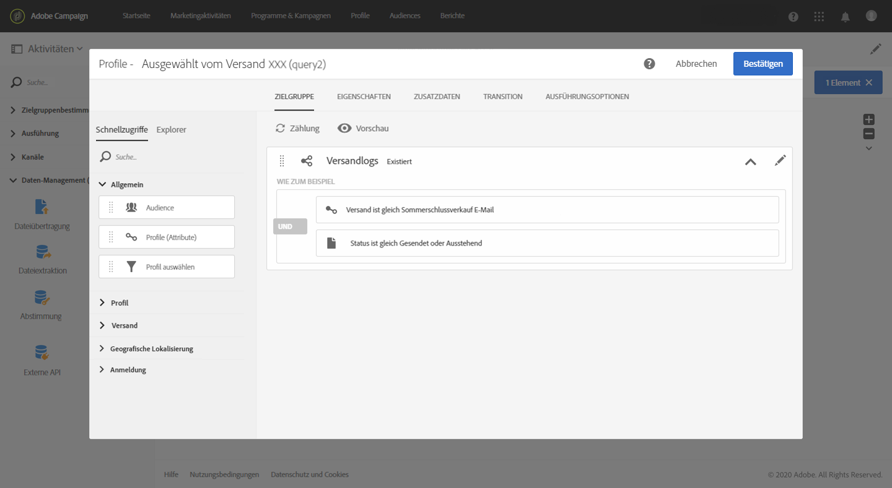Click the Externe API activity icon

coord(42,353)
